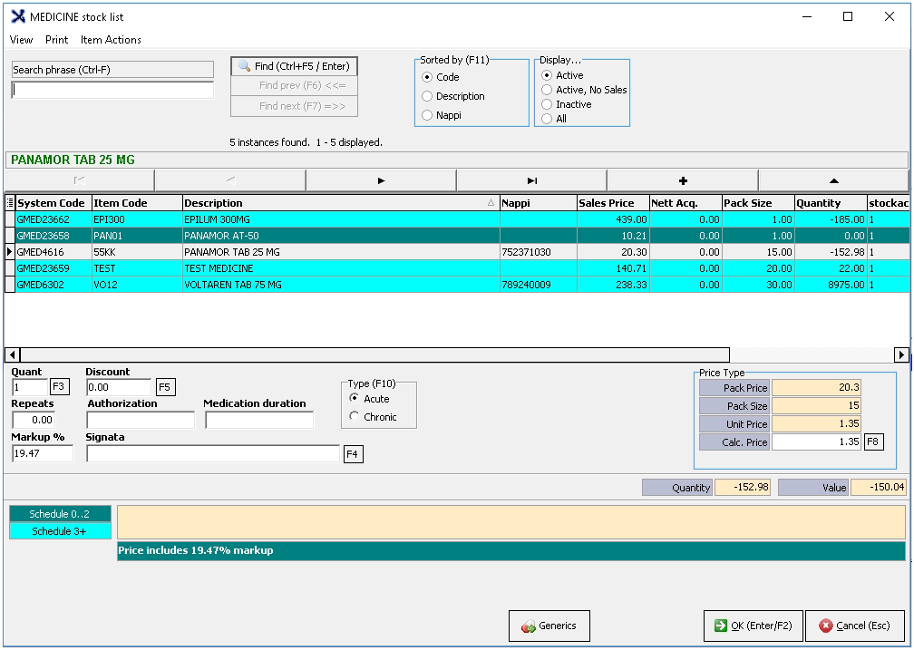Viewport: 914px width, 650px height.
Task: Click the next record arrow navigator button
Action: pyautogui.click(x=381, y=180)
